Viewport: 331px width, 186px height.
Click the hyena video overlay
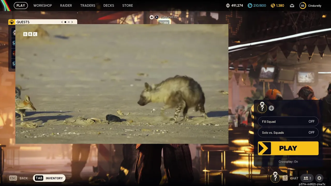coord(122,84)
